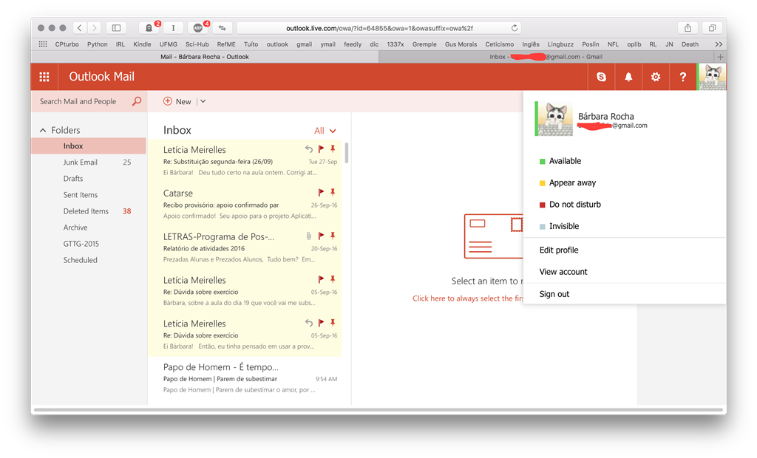
Task: Choose View account from the menu
Action: coord(563,272)
